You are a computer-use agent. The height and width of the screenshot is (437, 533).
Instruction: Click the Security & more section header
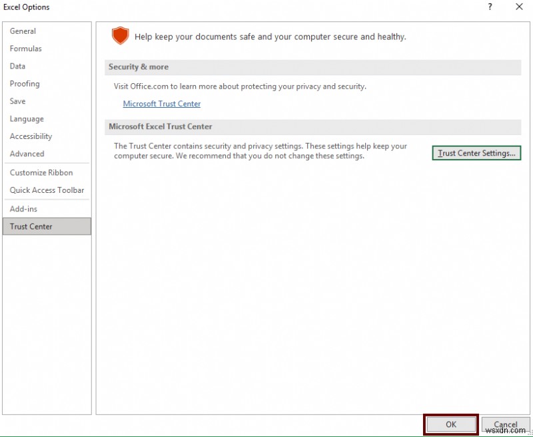pyautogui.click(x=139, y=67)
